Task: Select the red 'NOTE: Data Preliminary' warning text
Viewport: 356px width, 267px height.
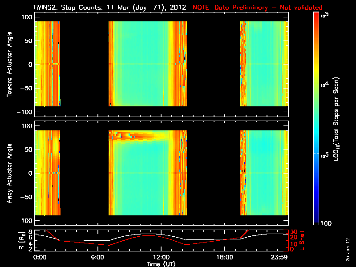Action: click(x=230, y=8)
